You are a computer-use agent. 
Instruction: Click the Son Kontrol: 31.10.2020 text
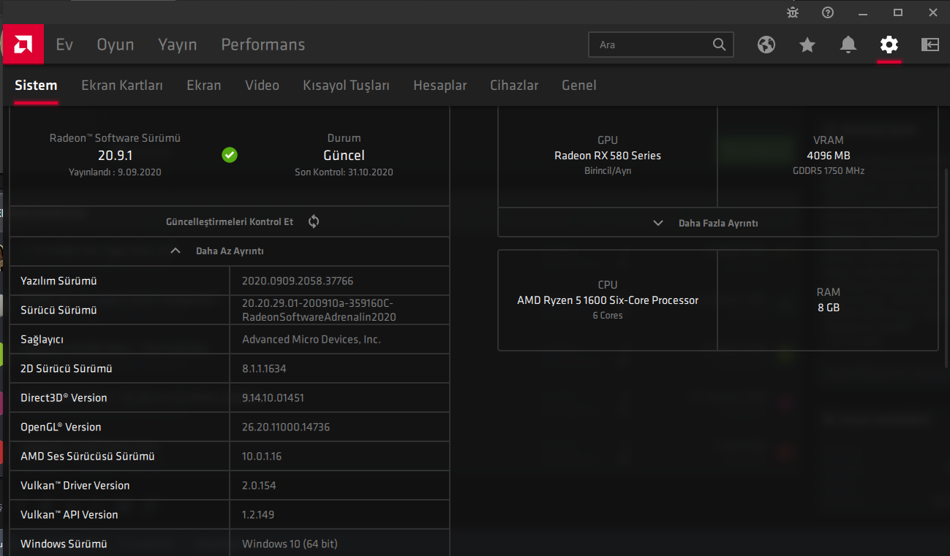(x=344, y=172)
